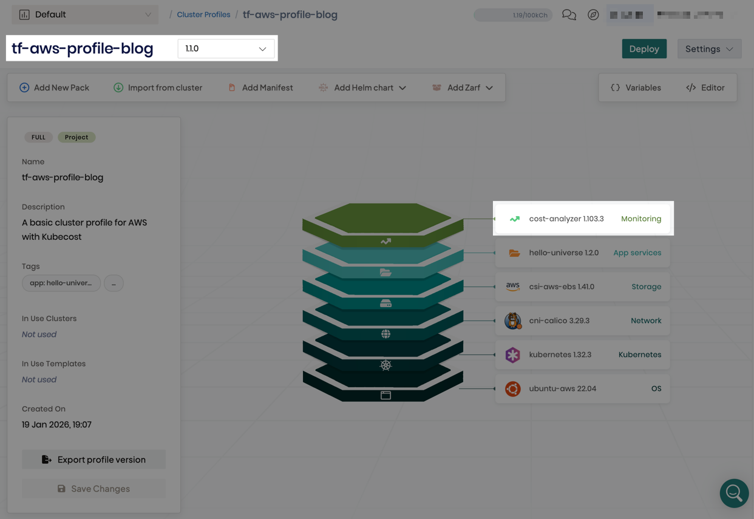The image size is (754, 519).
Task: Select Add Manifest in the toolbar
Action: tap(260, 87)
